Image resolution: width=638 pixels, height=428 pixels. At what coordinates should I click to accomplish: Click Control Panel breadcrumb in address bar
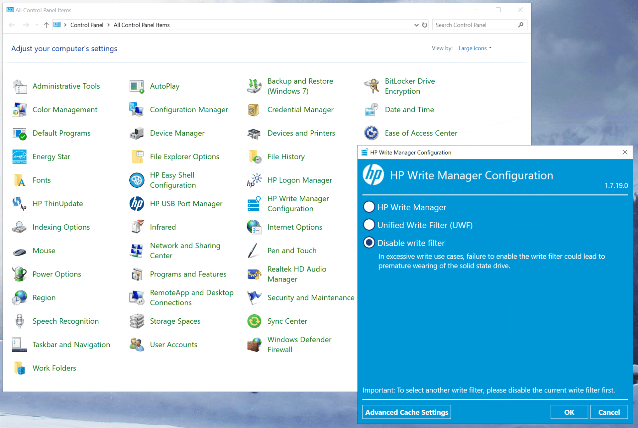pos(87,25)
